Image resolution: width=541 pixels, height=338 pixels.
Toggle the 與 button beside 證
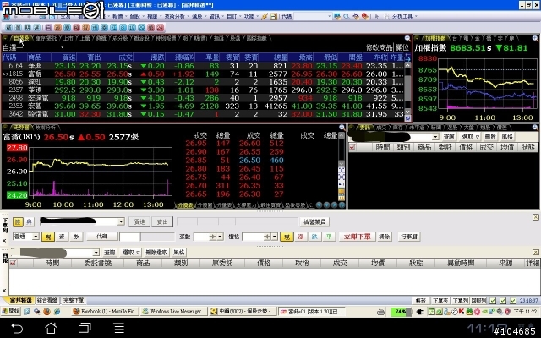(29, 221)
